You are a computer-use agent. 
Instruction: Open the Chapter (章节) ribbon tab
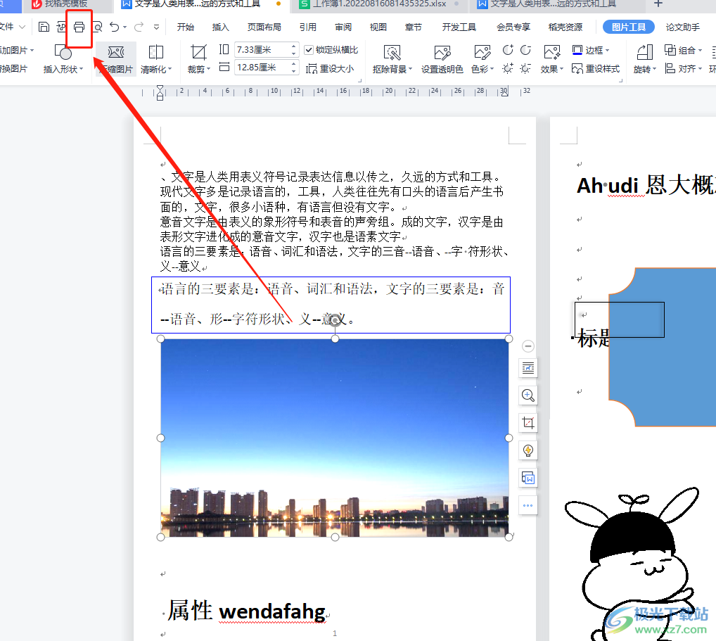pos(414,27)
